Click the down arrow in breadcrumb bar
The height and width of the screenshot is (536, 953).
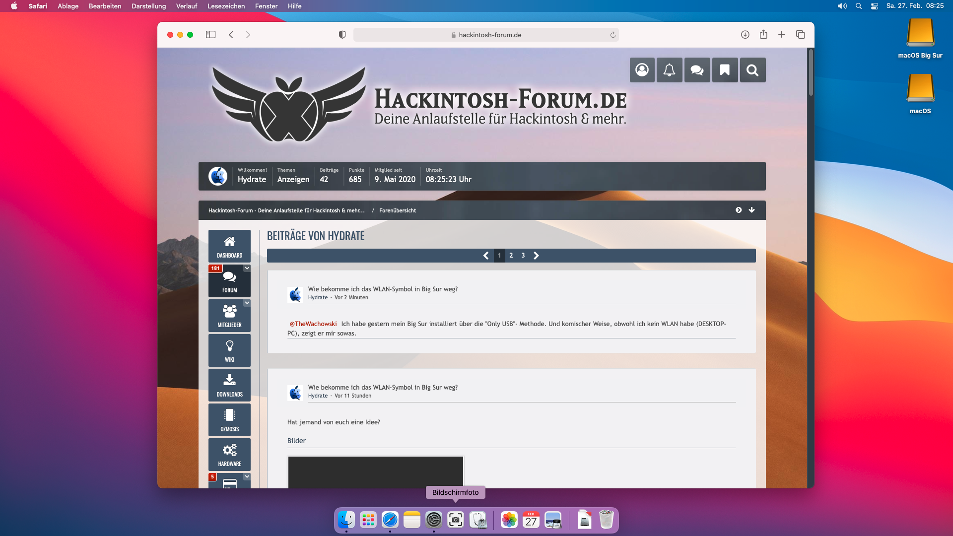(x=751, y=210)
